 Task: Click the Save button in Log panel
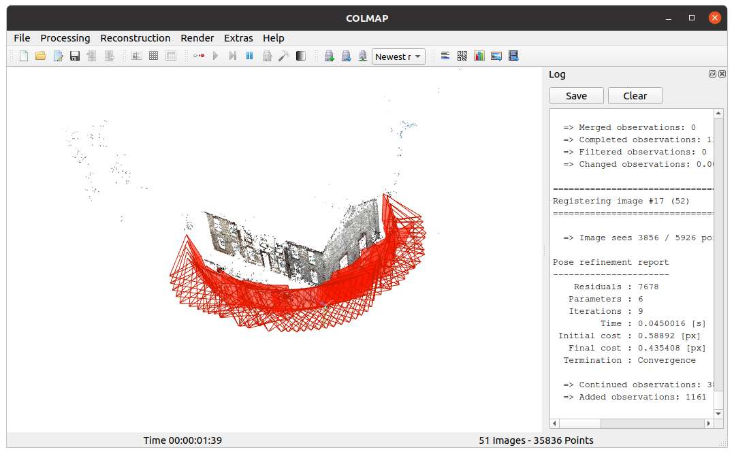click(576, 96)
